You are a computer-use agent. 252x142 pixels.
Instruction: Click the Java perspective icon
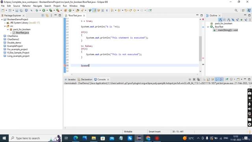click(x=249, y=11)
